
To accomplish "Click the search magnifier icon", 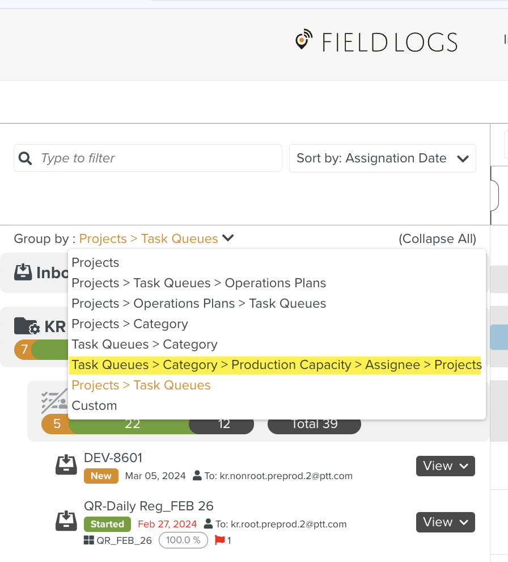I will tap(26, 158).
